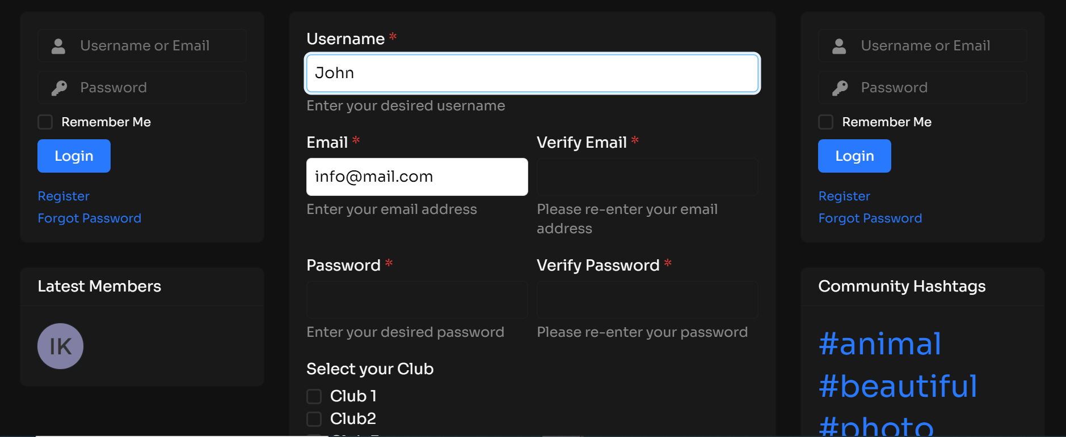Open the IK member avatar
This screenshot has width=1066, height=437.
coord(60,346)
